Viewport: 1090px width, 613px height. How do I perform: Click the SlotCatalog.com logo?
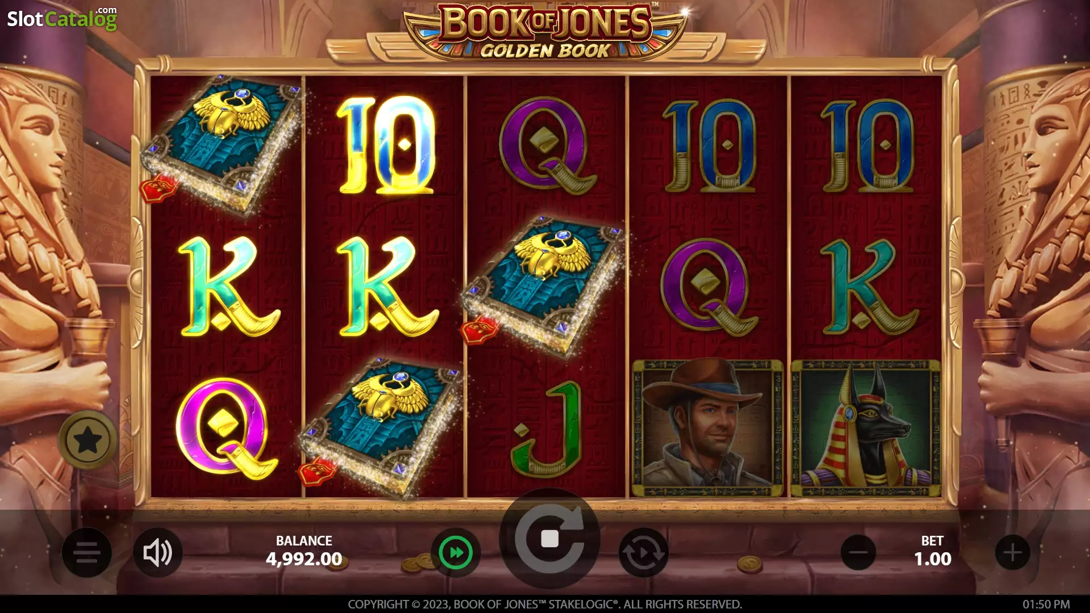pos(62,18)
